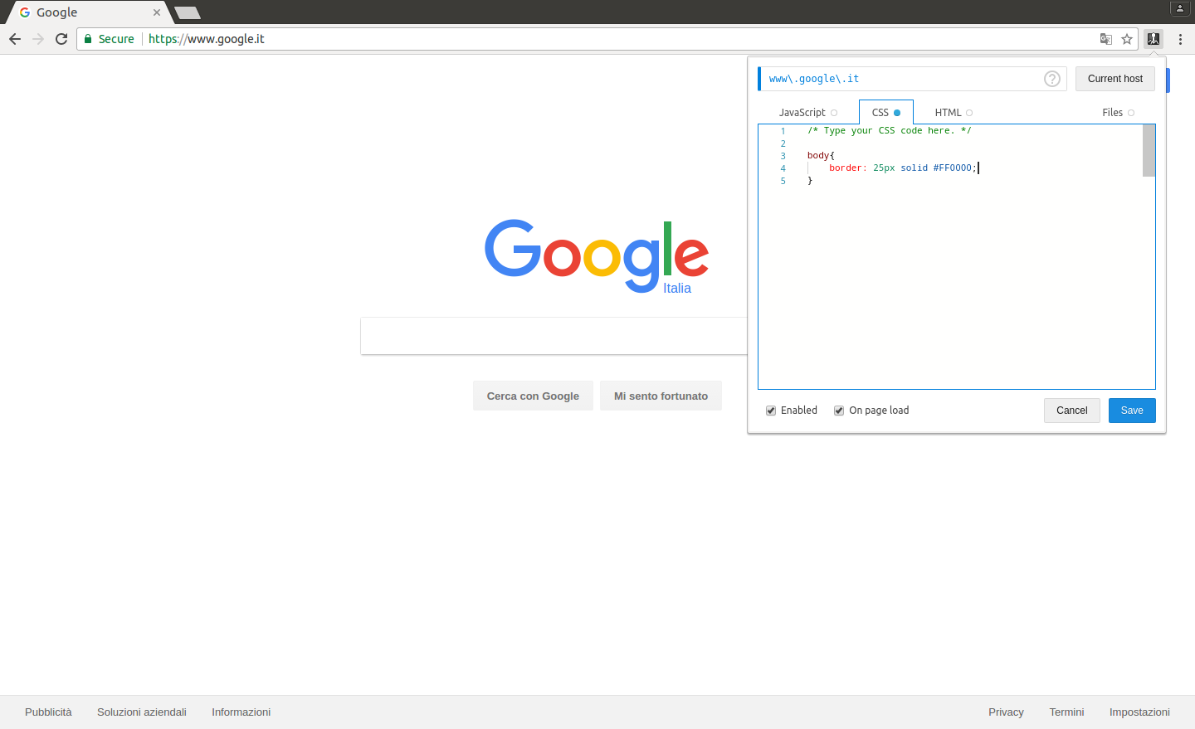Image resolution: width=1195 pixels, height=729 pixels.
Task: Click the Current host button
Action: click(x=1115, y=79)
